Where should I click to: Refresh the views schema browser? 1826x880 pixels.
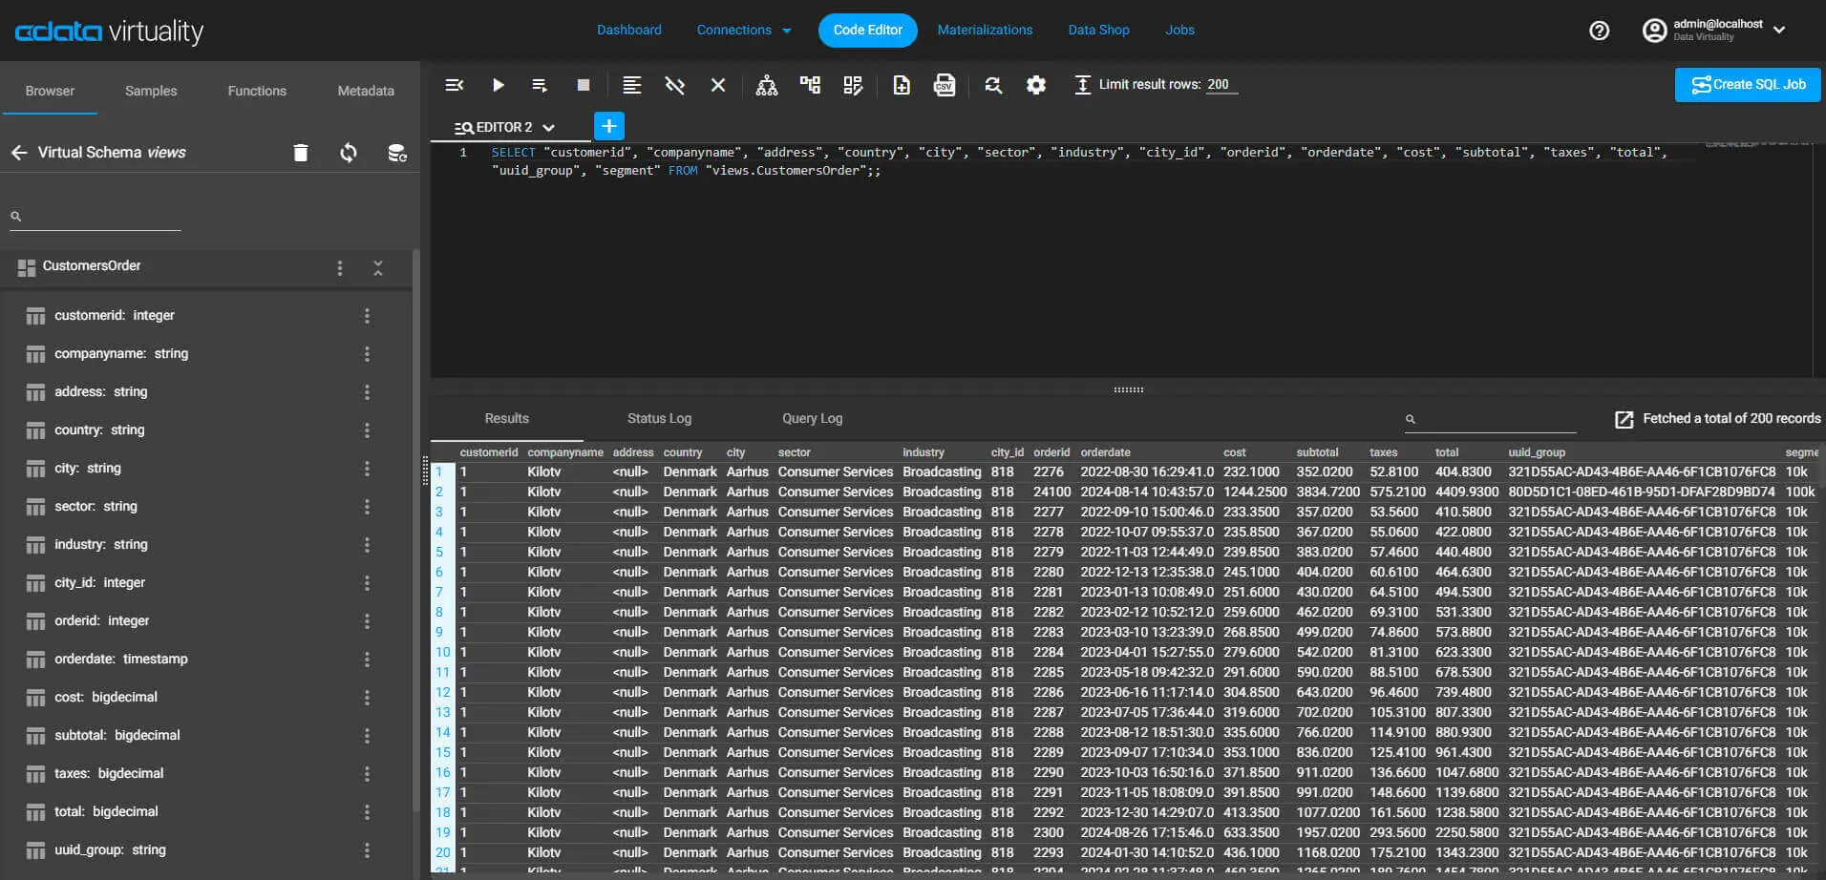[349, 153]
